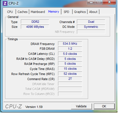Image resolution: width=118 pixels, height=113 pixels.
Task: Switch to the Graphics tab
Action: pyautogui.click(x=80, y=12)
